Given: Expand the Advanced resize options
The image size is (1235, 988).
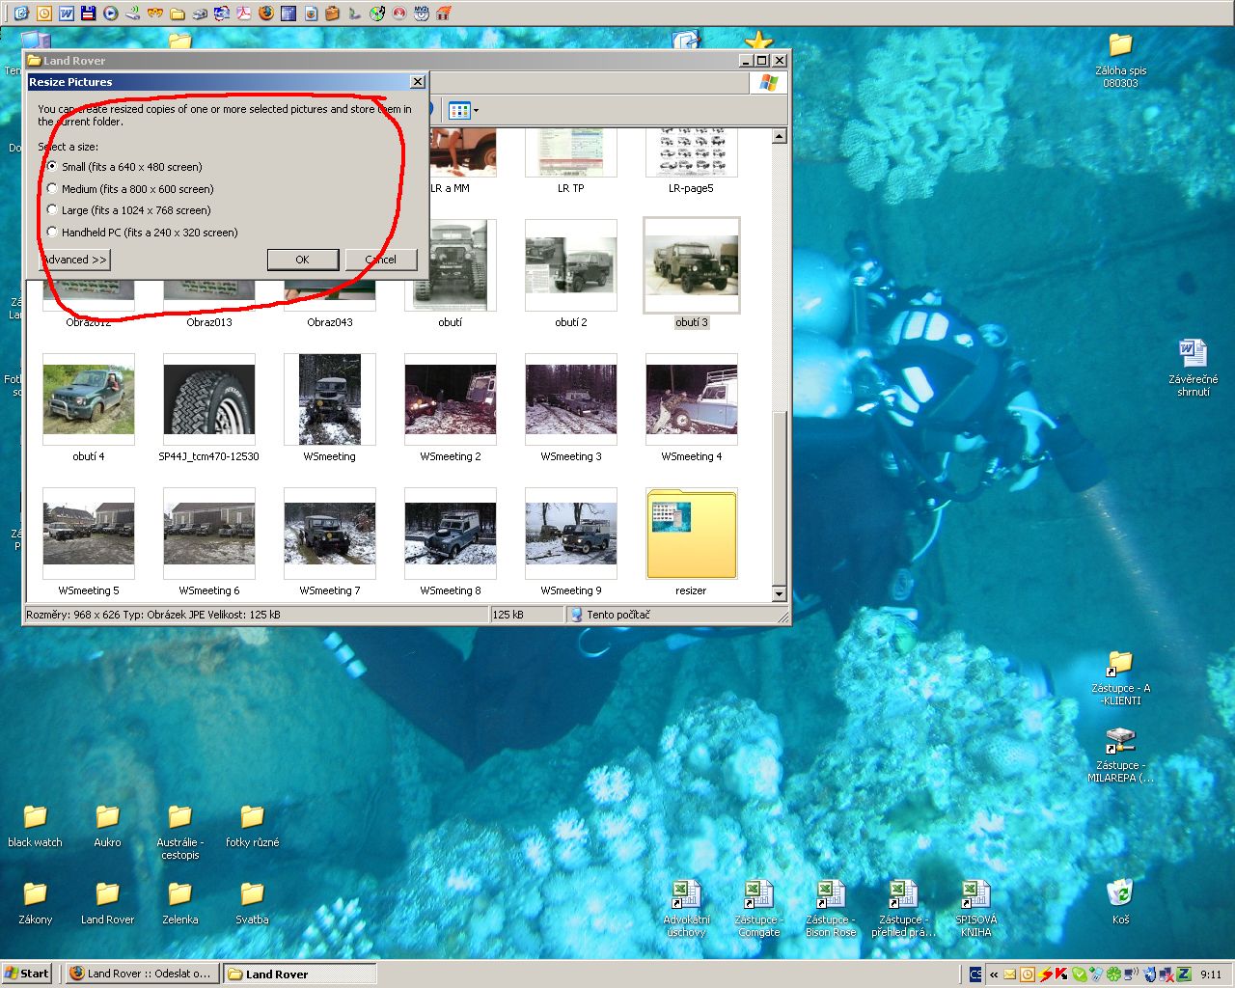Looking at the screenshot, I should 74,260.
